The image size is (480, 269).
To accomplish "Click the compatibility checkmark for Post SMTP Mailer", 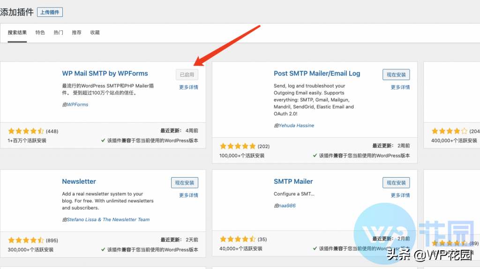I will 315,156.
